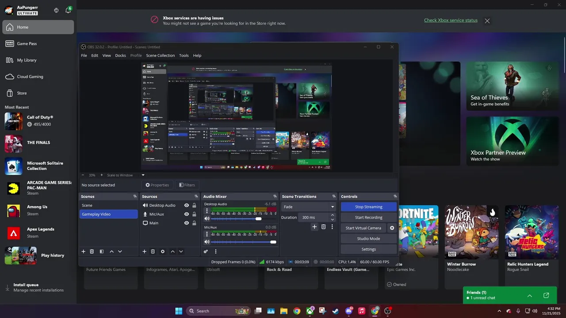Open File Explorer from the taskbar
The image size is (566, 318).
[283, 311]
